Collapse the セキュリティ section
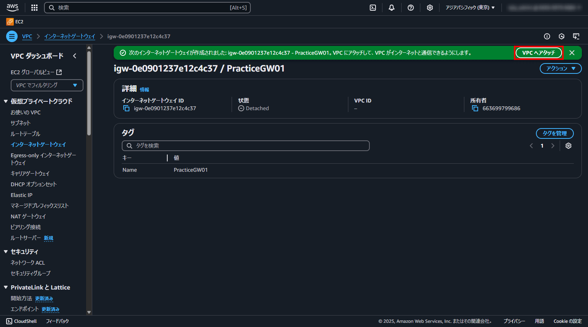 [6, 252]
